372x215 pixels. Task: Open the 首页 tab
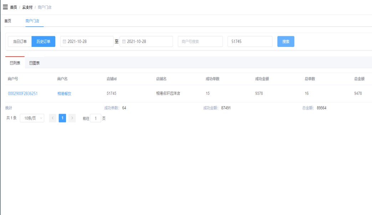[x=8, y=21]
